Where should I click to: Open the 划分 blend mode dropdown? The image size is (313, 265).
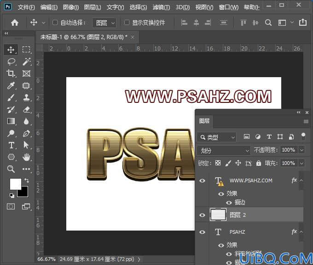[x=224, y=151]
